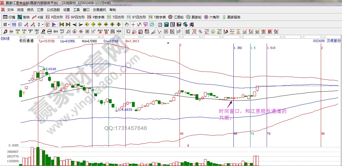
Task: Expand the 日 period dropdown arrow
Action: 9,24
